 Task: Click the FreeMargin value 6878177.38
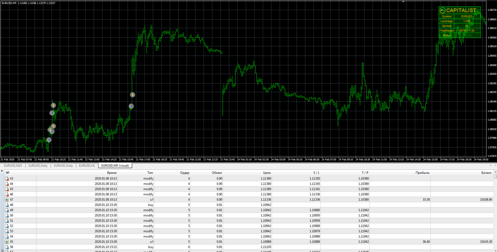point(467,31)
